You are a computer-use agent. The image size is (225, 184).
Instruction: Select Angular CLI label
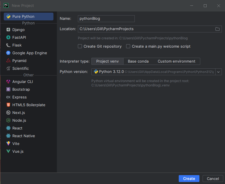[x=22, y=82]
